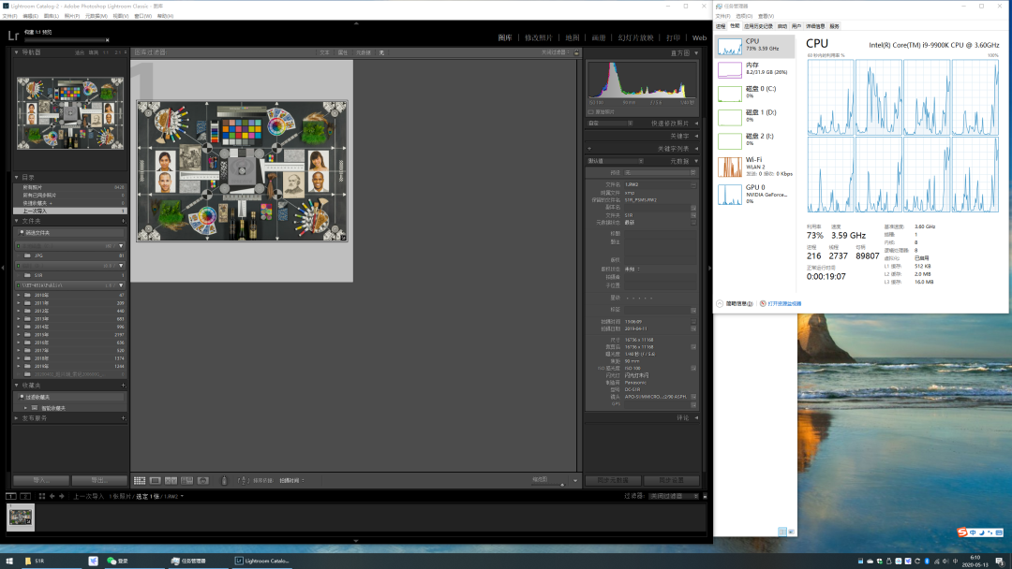The image size is (1012, 569).
Task: Click the Painter spray can tool
Action: pos(224,480)
